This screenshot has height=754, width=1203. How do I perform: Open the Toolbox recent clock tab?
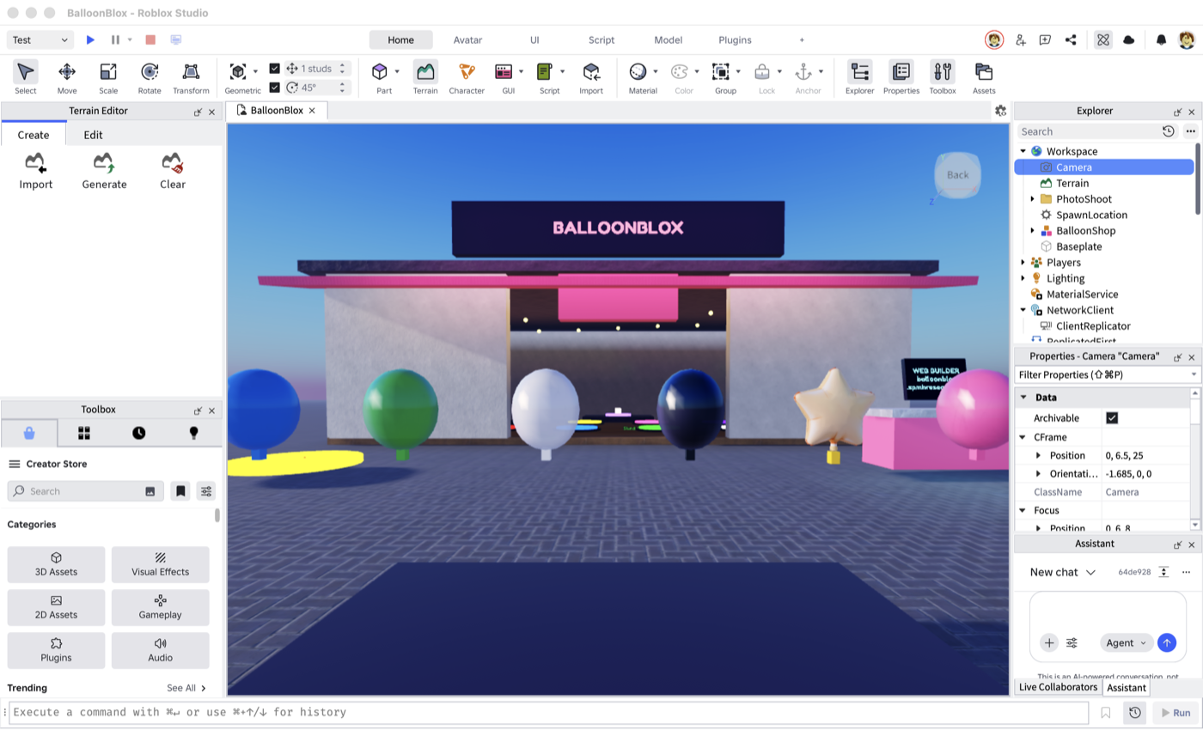[139, 433]
